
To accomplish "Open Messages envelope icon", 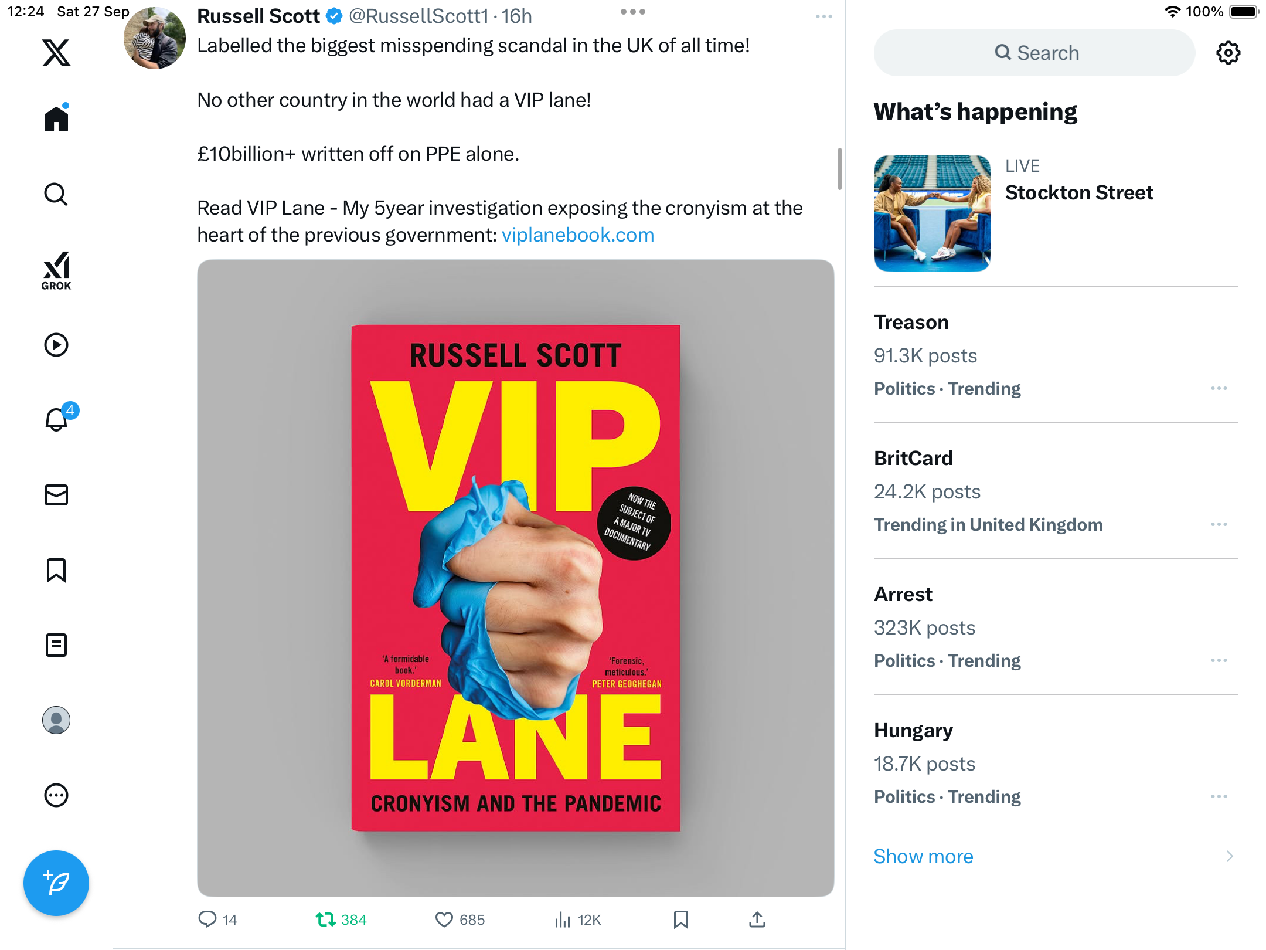I will pos(56,495).
